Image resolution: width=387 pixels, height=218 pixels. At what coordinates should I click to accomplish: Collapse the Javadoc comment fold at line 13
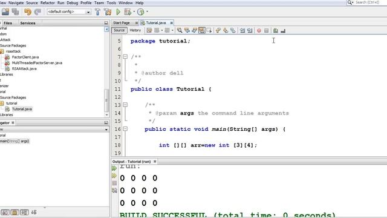click(125, 105)
